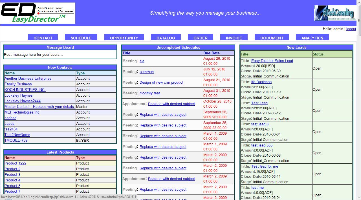Open the Product 7 link
Image resolution: width=361 pixels, height=200 pixels.
click(x=12, y=192)
